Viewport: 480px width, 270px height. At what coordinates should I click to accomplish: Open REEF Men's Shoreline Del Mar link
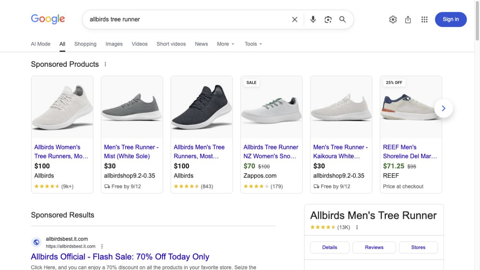tap(410, 152)
